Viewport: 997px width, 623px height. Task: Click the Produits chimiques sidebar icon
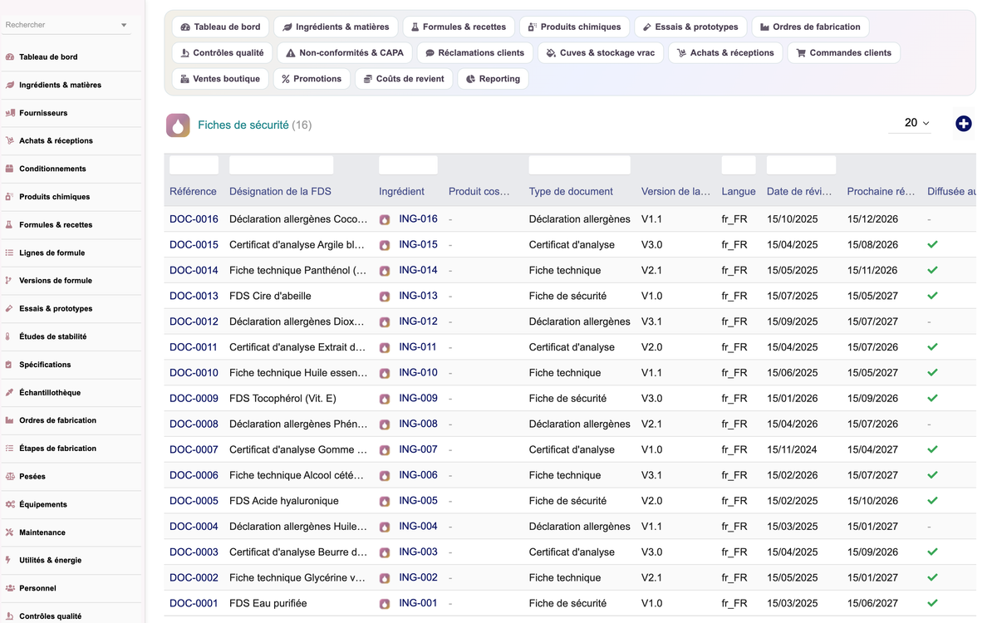pyautogui.click(x=10, y=197)
